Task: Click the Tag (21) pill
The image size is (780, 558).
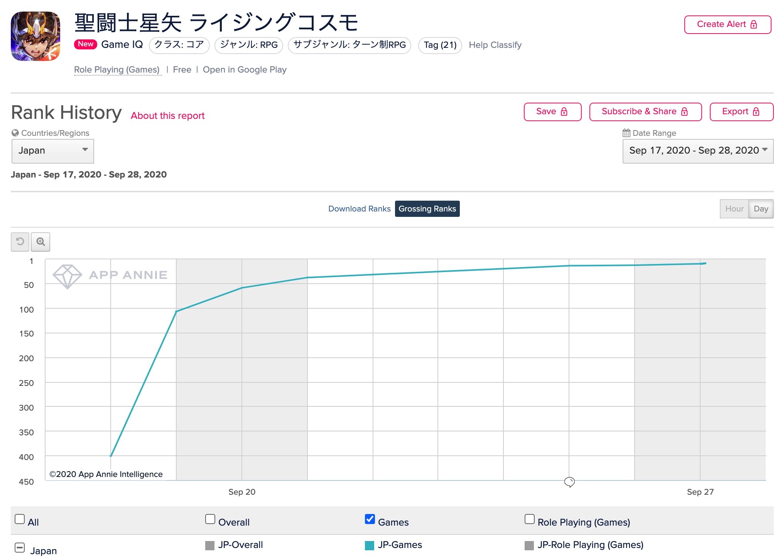Action: point(440,45)
